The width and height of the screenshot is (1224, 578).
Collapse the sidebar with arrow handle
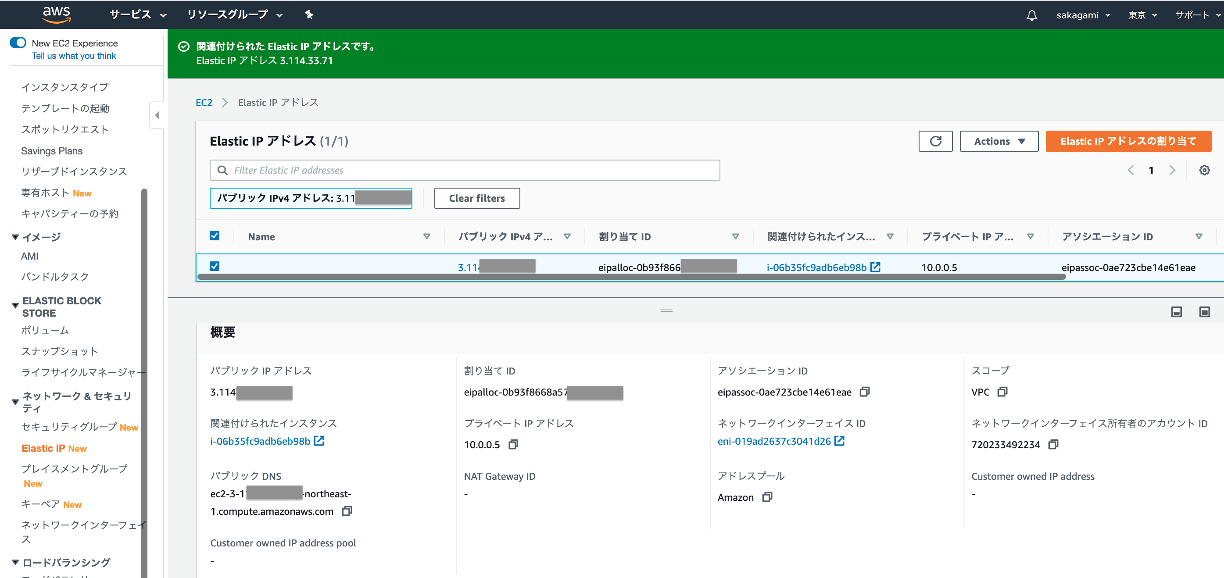pos(157,115)
